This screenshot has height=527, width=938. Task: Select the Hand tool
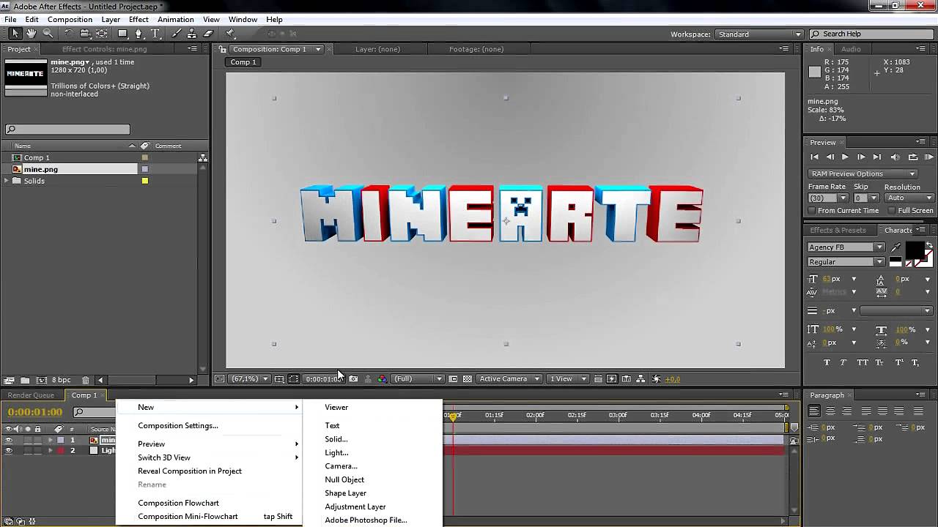[x=32, y=34]
